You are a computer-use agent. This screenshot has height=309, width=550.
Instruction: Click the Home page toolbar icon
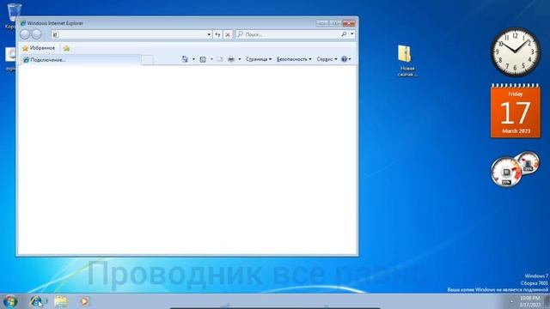click(185, 59)
